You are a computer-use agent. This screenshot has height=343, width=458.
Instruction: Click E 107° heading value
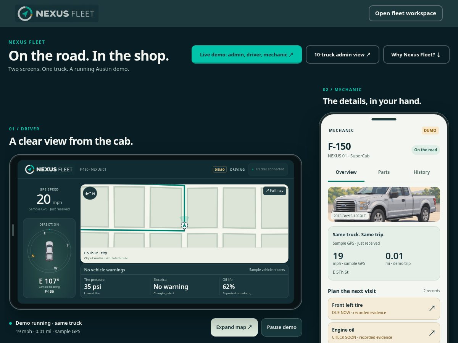[x=49, y=281]
